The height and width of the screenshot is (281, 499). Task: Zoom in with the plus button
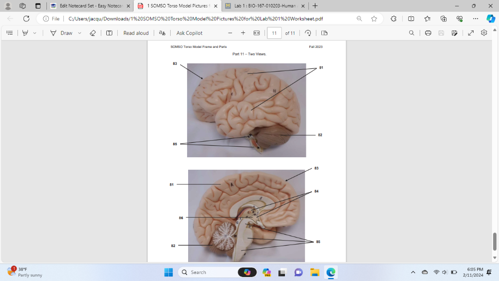(243, 33)
